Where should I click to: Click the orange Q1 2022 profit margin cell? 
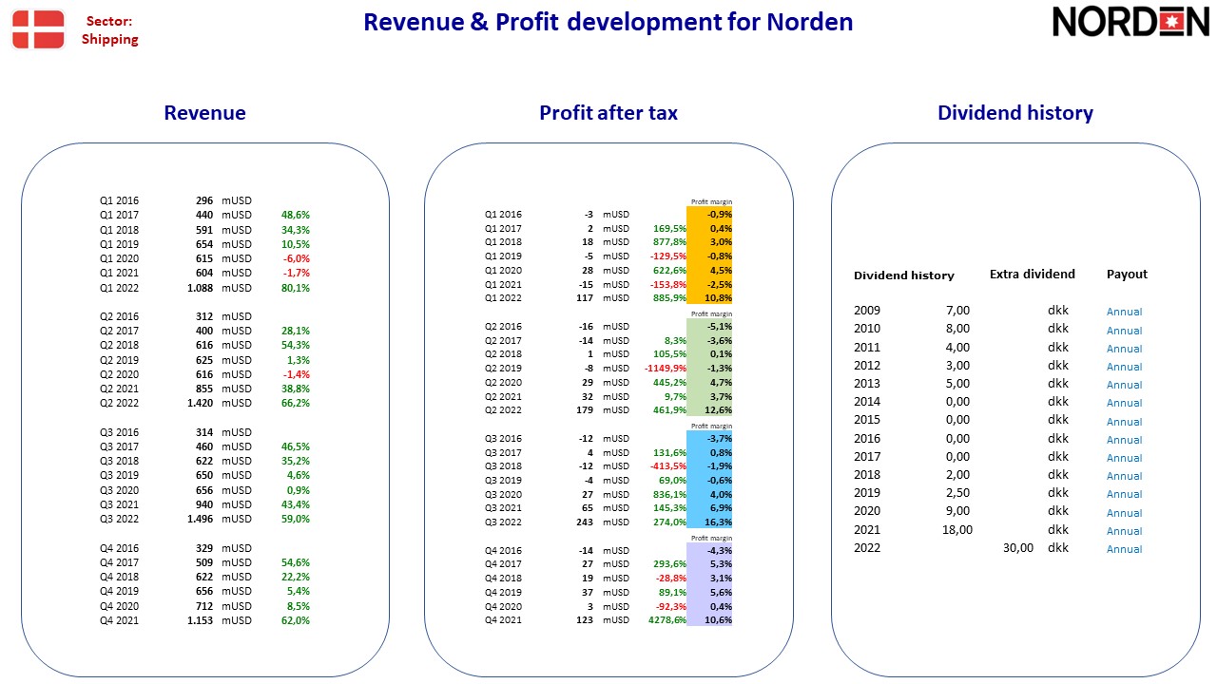click(x=709, y=298)
